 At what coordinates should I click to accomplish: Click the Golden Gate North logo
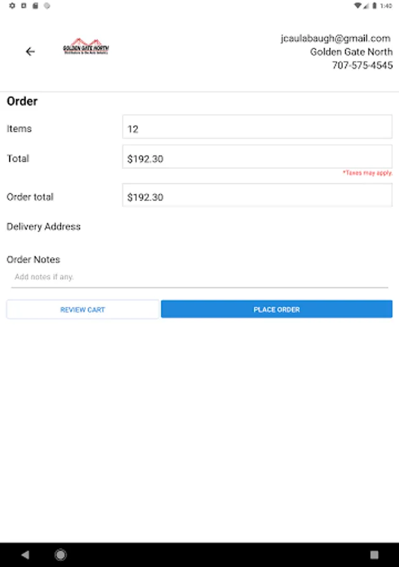pos(86,47)
